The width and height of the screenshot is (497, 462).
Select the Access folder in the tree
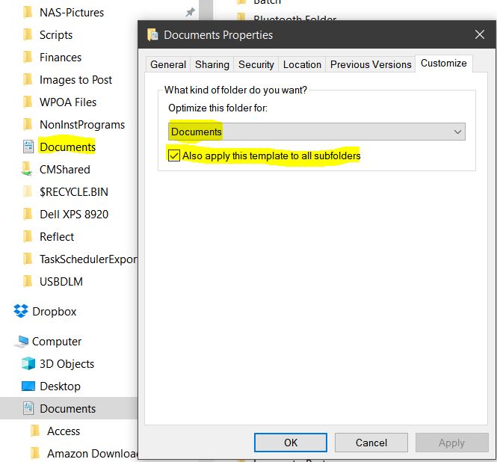pos(64,431)
